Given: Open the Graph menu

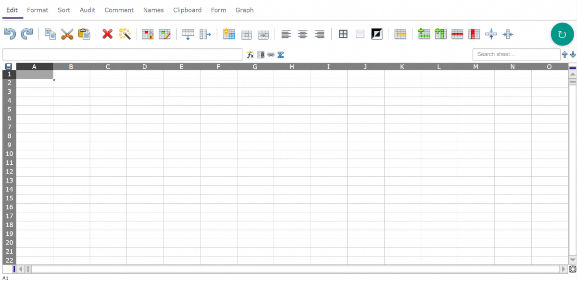Looking at the screenshot, I should pos(244,10).
